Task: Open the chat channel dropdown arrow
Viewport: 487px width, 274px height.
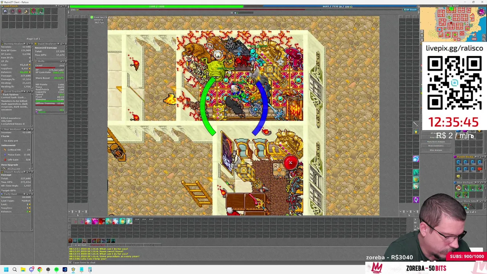Action: click(x=70, y=263)
